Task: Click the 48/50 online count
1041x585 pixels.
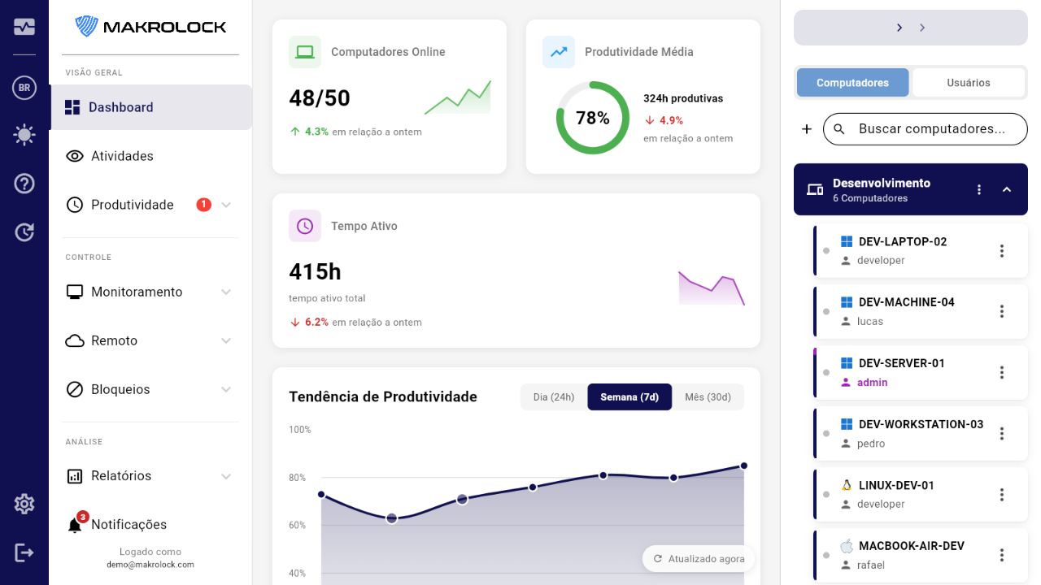Action: (320, 98)
